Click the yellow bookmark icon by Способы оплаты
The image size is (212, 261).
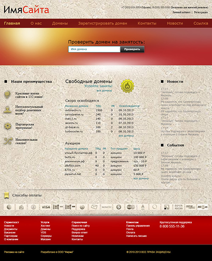[6, 195]
